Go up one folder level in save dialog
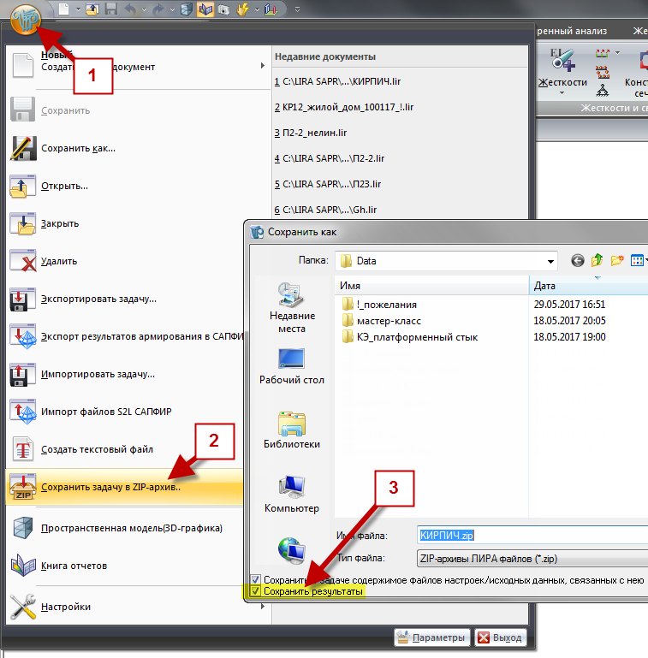 597,261
